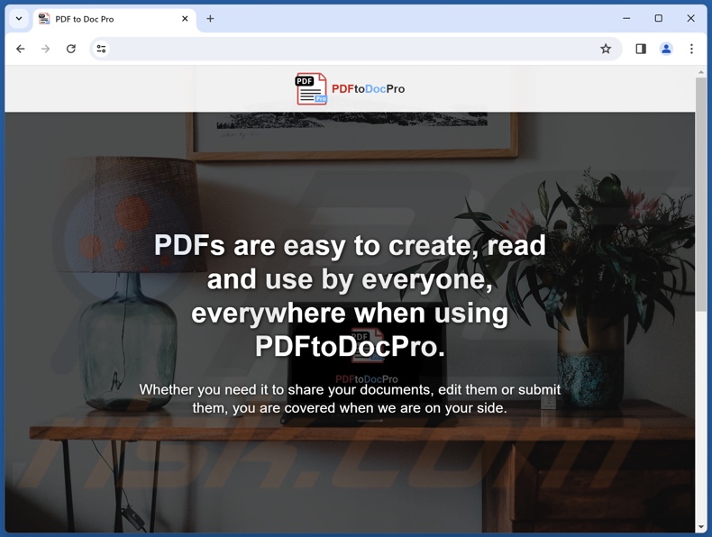
Task: Select the PDF to Doc Pro tab
Action: (x=114, y=19)
